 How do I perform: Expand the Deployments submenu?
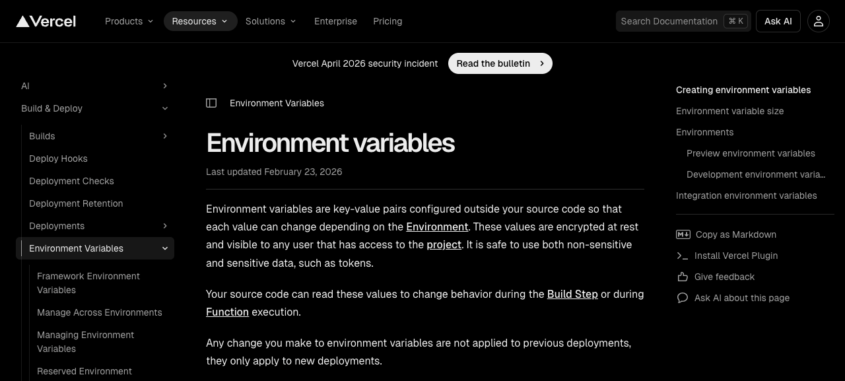tap(164, 226)
